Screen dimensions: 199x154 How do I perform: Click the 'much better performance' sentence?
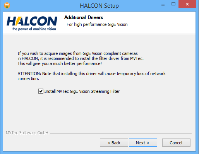click(60, 63)
